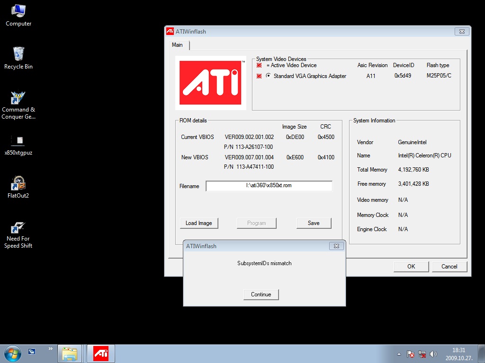Click the Show desktop strip at taskbar end
Screen dimensions: 485x363
(482, 354)
